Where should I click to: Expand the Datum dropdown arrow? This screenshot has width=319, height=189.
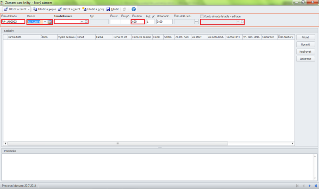tap(45, 22)
